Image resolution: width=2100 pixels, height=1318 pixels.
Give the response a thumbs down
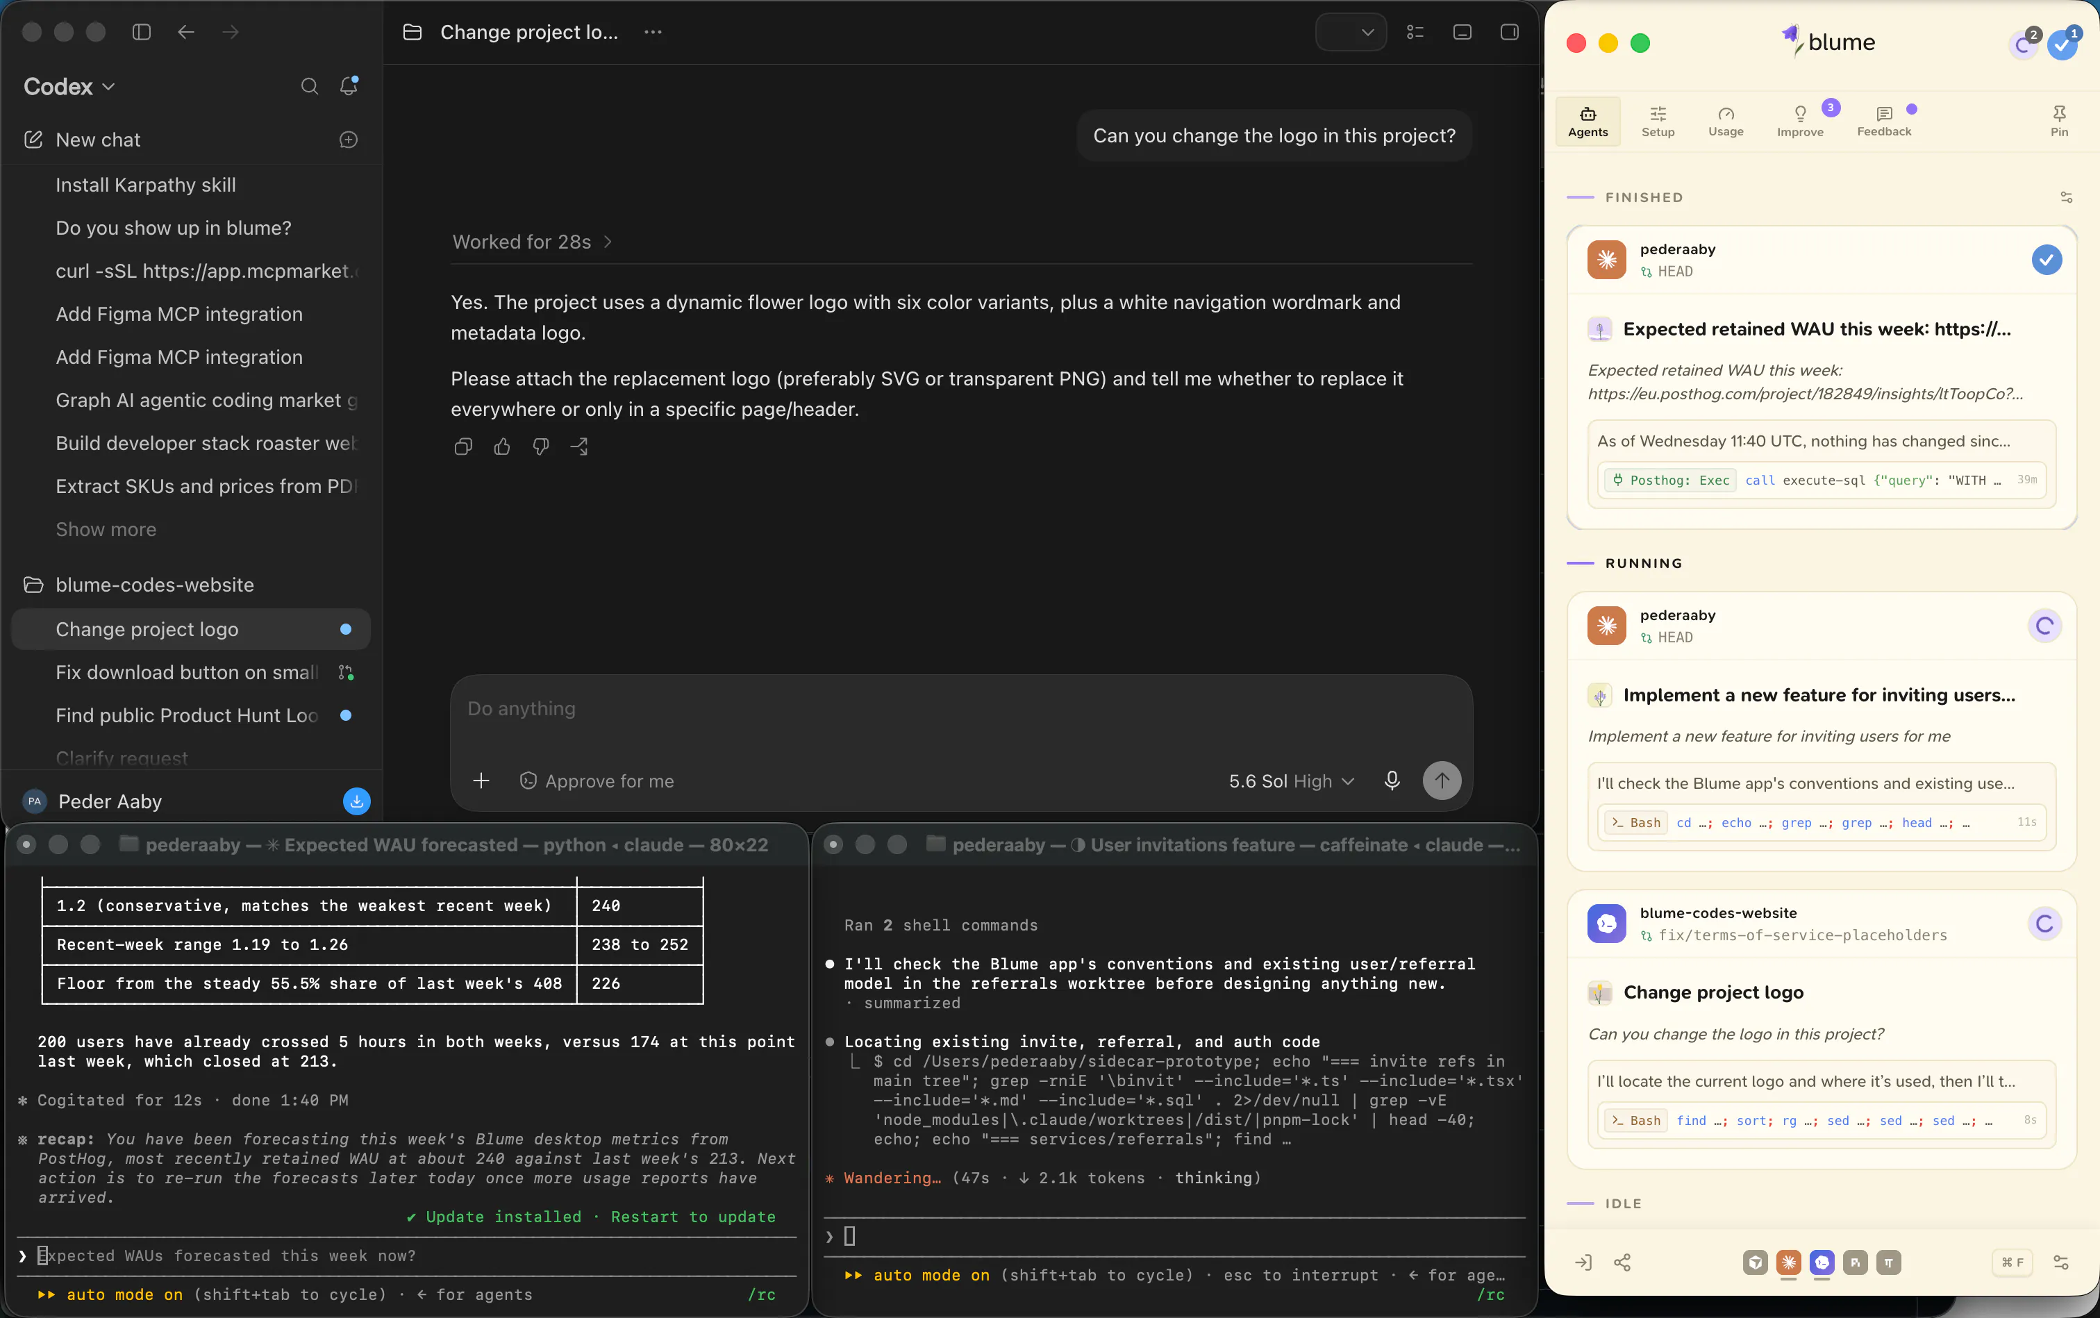click(x=540, y=447)
